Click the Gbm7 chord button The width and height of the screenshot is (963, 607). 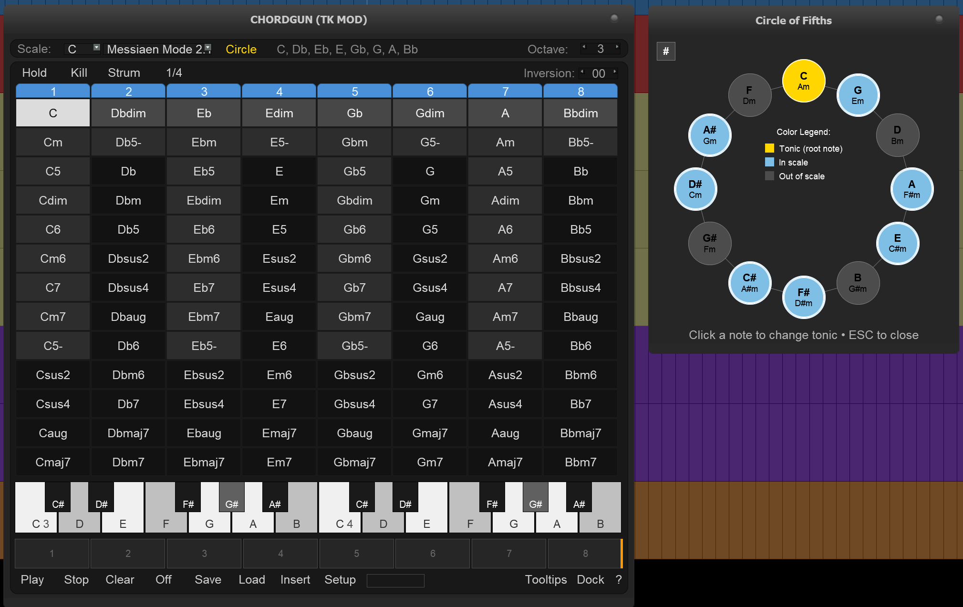point(354,317)
